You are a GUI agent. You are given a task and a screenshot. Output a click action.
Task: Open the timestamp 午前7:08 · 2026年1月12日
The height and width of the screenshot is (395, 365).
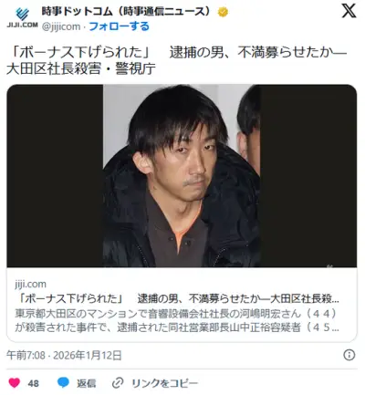tap(64, 355)
